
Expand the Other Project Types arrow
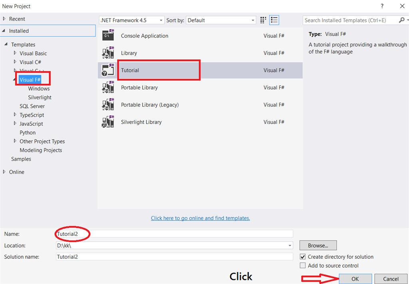[15, 141]
